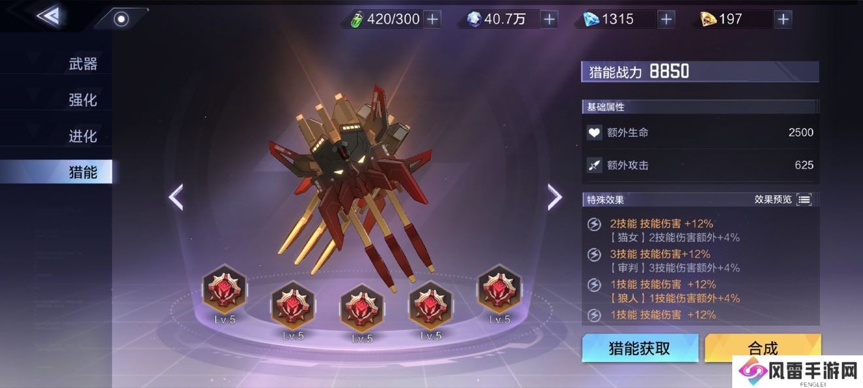
Task: Select the first Lv.5 red gem slot
Action: 224,289
